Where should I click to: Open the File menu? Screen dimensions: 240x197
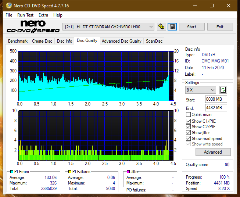click(x=9, y=15)
